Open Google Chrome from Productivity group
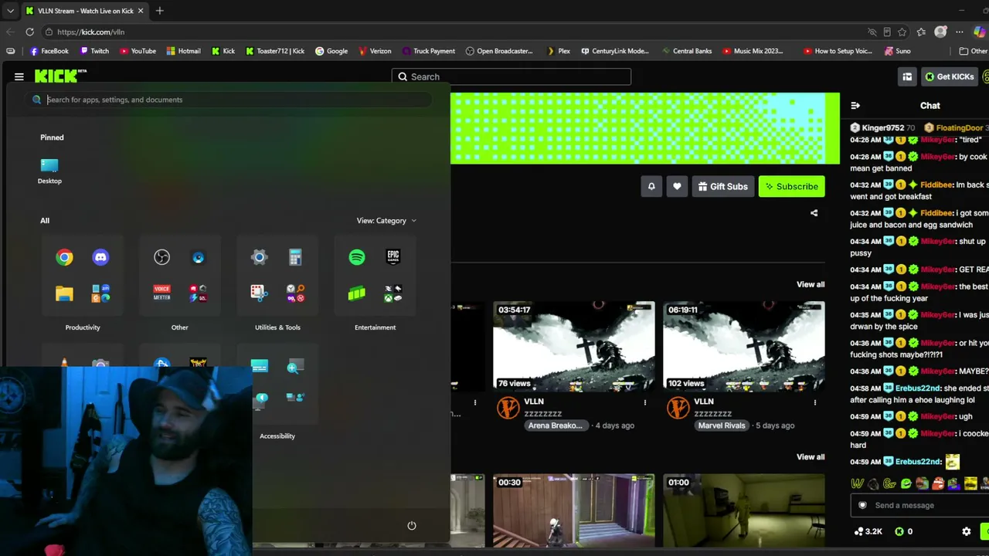This screenshot has width=989, height=556. [64, 257]
